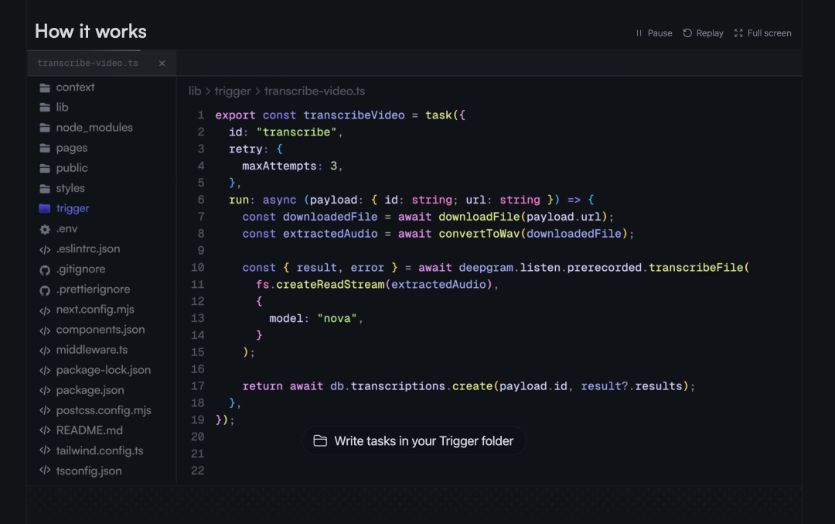
Task: Select the transcribe-video.ts editor tab
Action: point(87,63)
